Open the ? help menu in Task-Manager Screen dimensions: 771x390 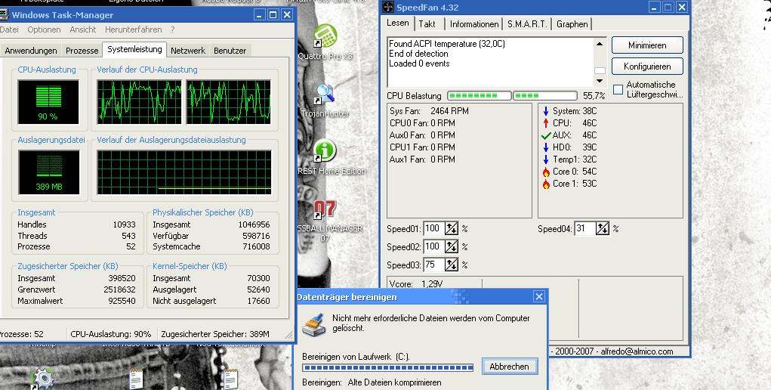click(x=173, y=29)
